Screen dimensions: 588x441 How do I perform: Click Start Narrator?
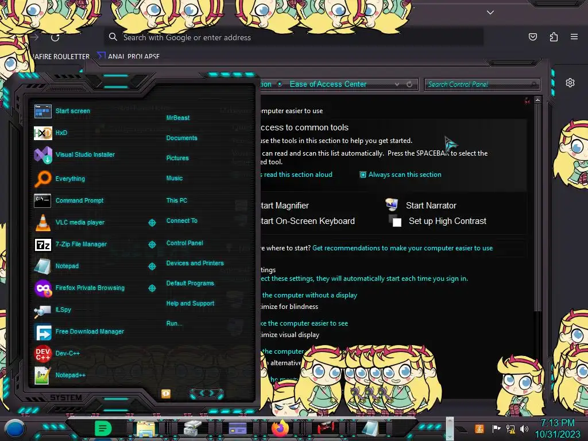[431, 206]
